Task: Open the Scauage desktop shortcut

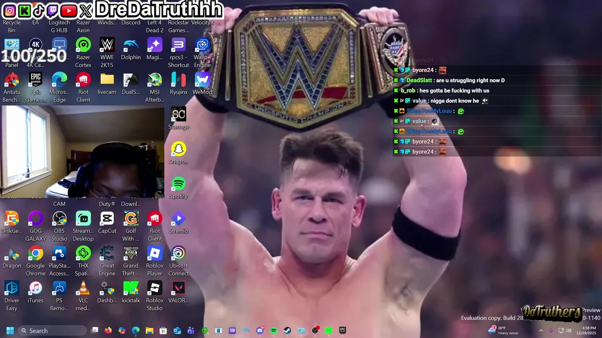Action: click(x=179, y=119)
